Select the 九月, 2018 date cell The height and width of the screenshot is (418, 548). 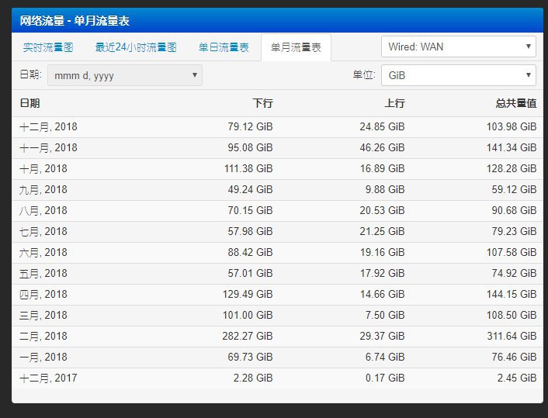click(x=43, y=190)
